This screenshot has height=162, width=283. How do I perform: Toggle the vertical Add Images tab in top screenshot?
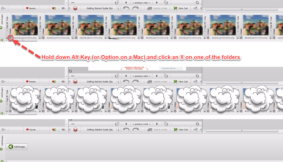point(2,19)
